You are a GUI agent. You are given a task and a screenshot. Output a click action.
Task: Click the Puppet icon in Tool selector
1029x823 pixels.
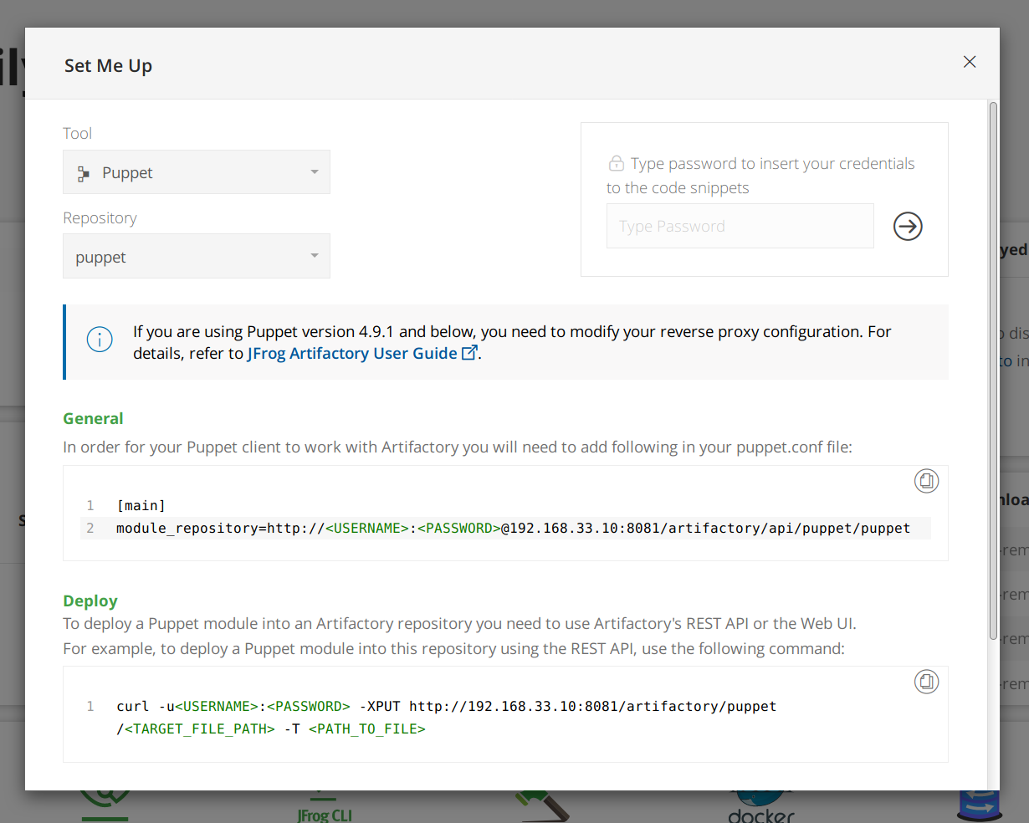point(83,173)
